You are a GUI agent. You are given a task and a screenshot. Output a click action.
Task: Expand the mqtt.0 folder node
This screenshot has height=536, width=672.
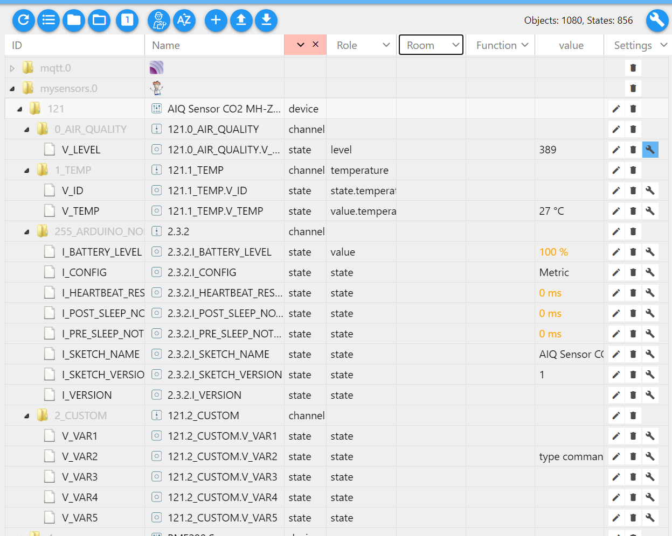[12, 68]
